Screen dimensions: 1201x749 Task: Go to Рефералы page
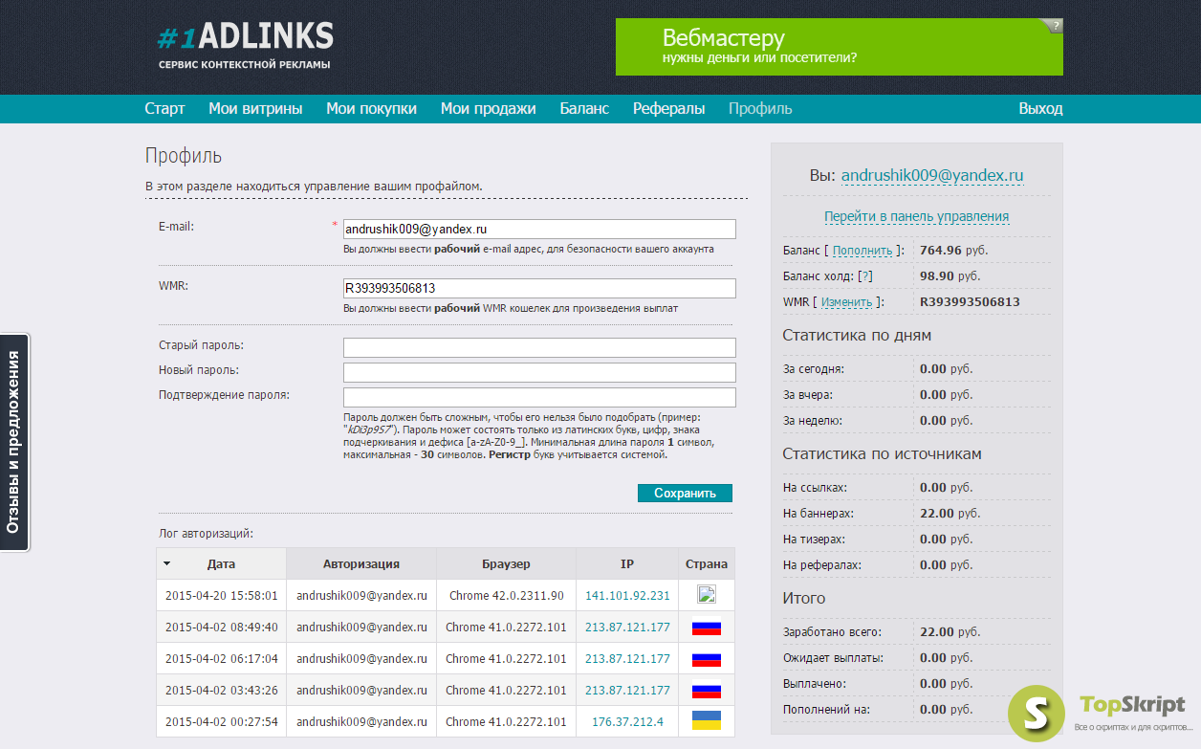coord(668,109)
